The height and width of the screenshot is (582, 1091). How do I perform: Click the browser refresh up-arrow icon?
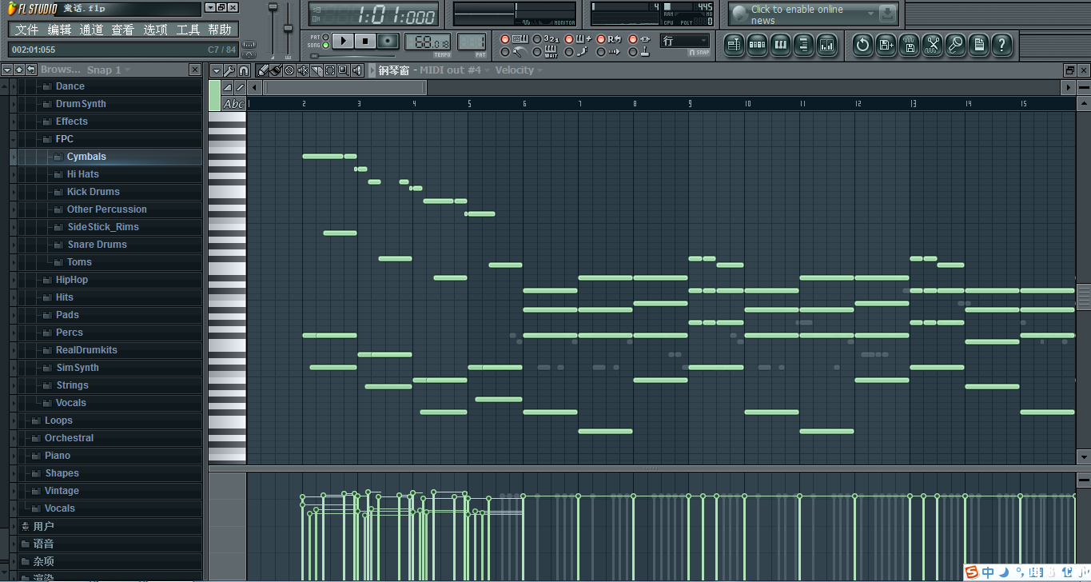[x=19, y=70]
